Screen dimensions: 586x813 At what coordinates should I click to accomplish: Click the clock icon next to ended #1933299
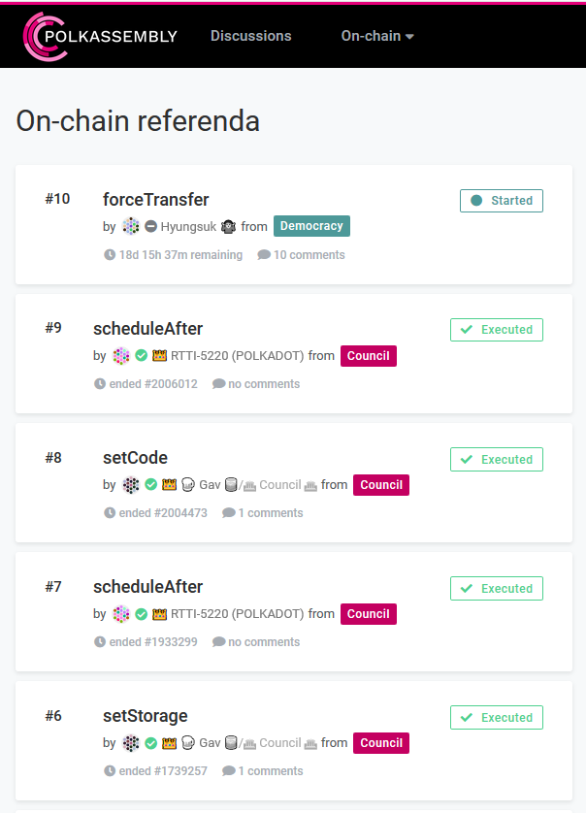(x=100, y=642)
